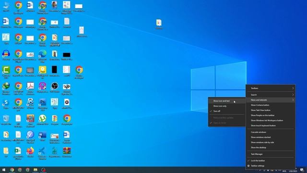
Task: Select the OBS Studio desktop shortcut
Action: click(x=55, y=87)
